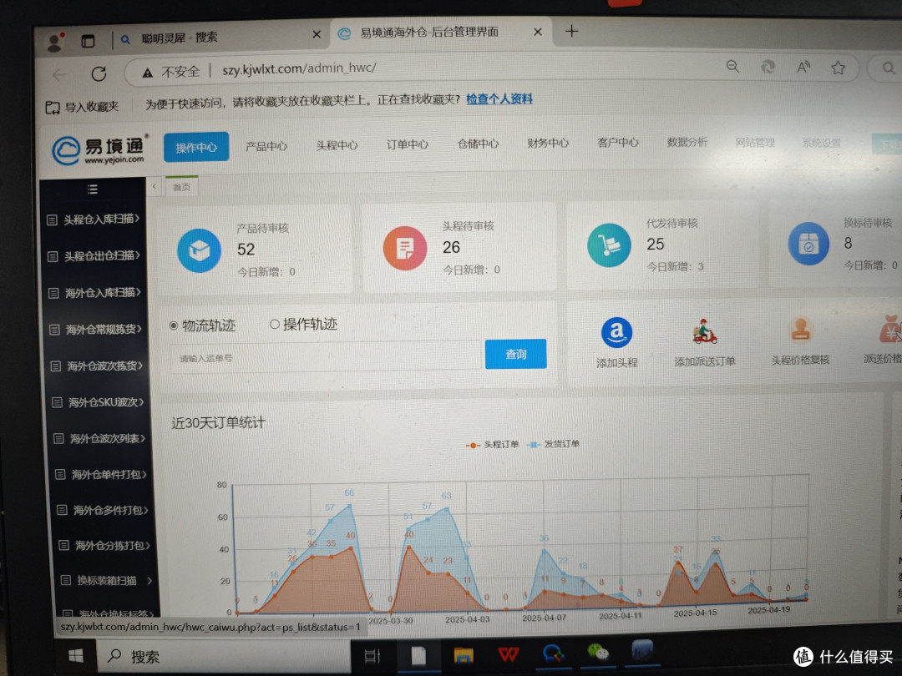Open the 系统设置 top menu
Viewport: 902px width, 676px height.
pos(822,143)
